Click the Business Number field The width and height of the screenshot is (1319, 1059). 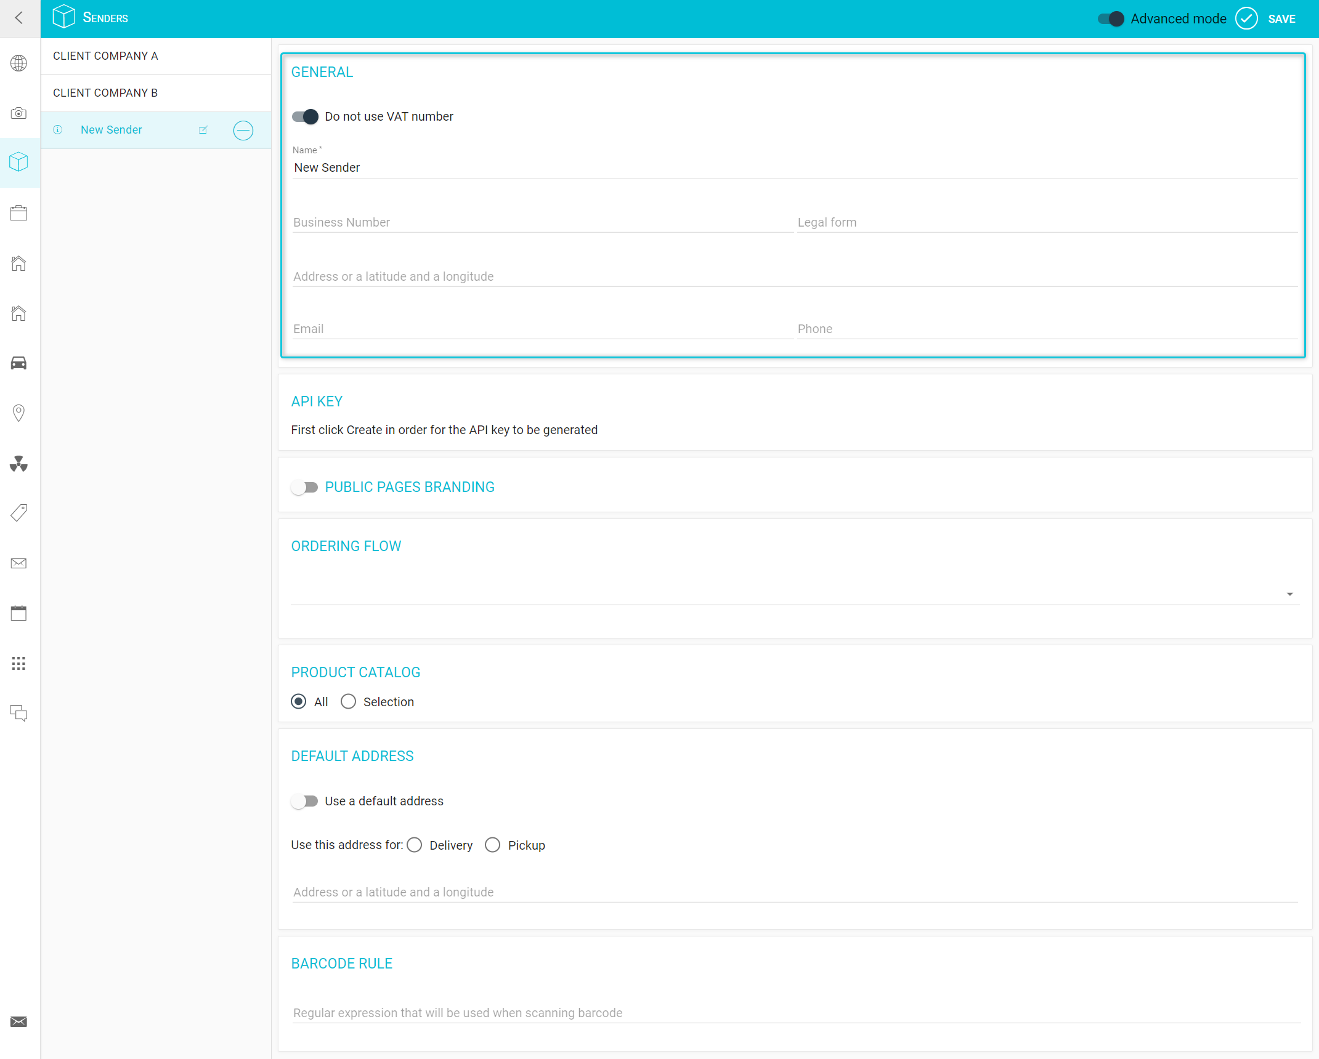542,223
